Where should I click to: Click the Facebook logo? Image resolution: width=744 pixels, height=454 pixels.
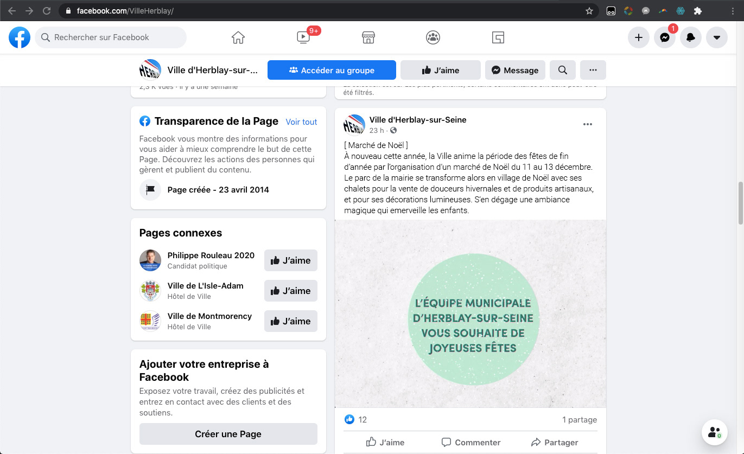(20, 37)
